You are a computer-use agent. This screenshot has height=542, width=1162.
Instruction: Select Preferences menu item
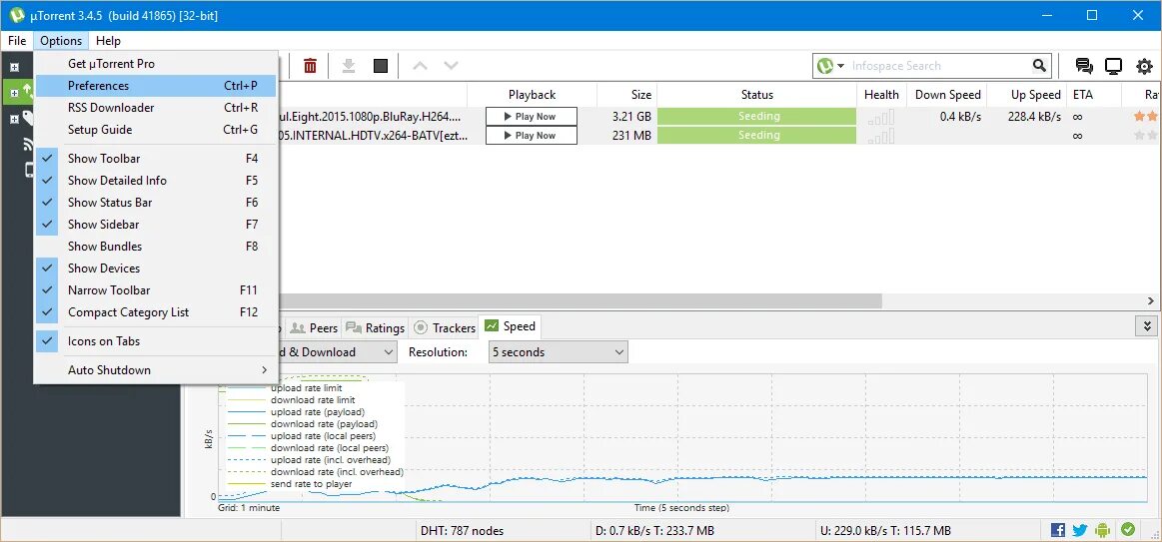point(157,86)
